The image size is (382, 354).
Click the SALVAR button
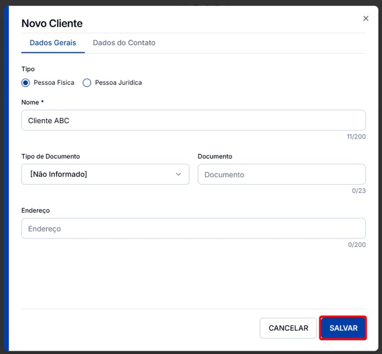point(343,328)
